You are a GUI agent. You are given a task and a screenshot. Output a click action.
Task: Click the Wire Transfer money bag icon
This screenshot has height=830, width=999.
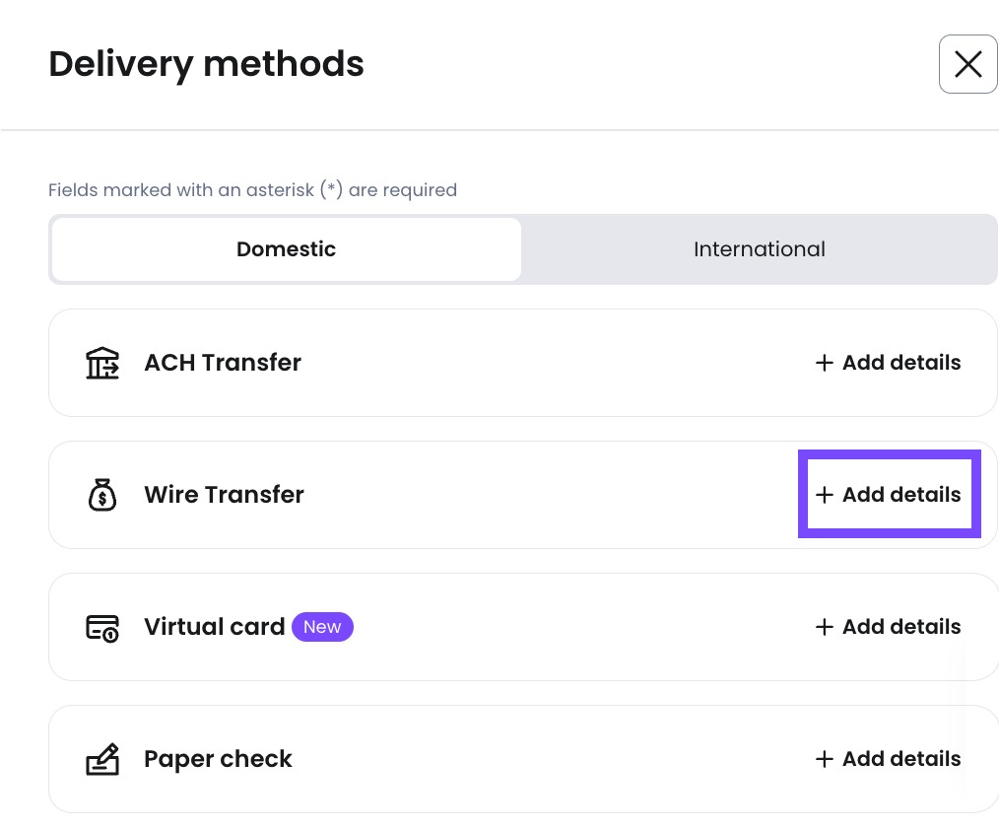coord(101,495)
